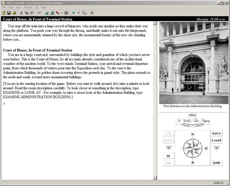Increase font size with the larger-A icon
Image resolution: width=230 pixels, height=186 pixels.
pyautogui.click(x=52, y=13)
